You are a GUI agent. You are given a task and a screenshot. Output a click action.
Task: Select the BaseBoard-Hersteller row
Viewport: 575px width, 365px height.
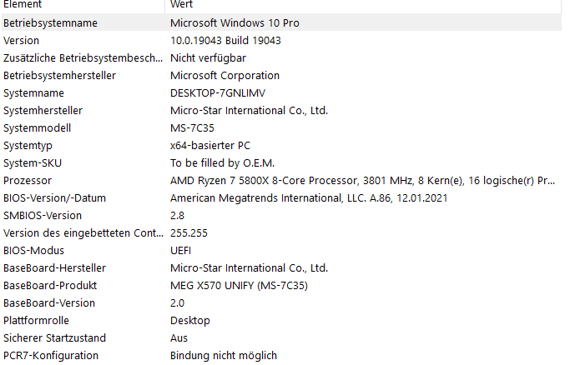click(x=281, y=268)
